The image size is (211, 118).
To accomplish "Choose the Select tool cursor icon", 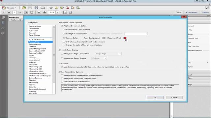I will (x=26, y=12).
